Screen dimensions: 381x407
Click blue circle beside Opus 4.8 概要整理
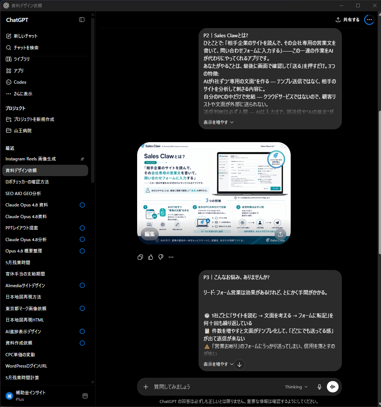tap(82, 251)
